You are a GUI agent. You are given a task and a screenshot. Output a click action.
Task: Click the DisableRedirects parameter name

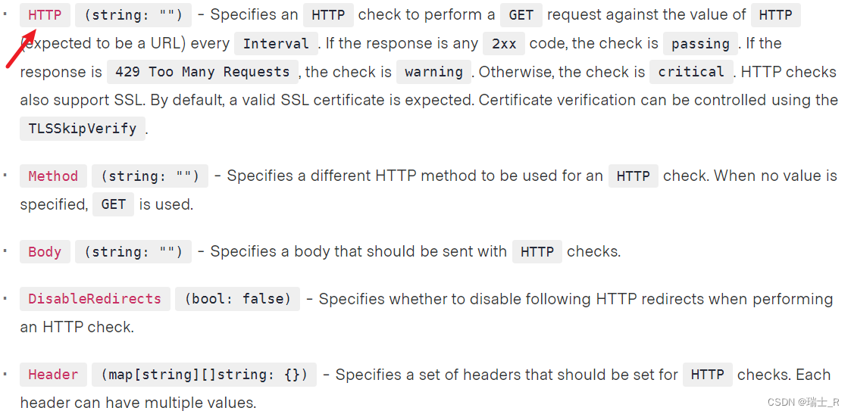tap(95, 299)
